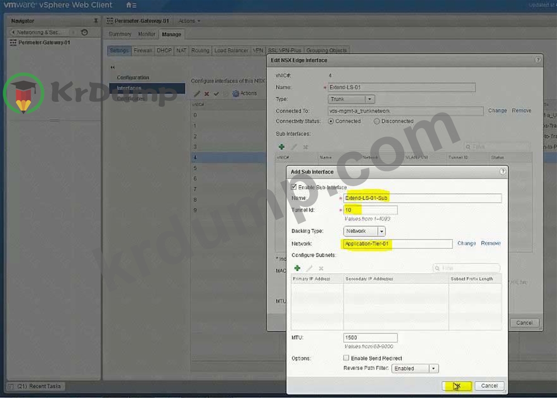Image resolution: width=557 pixels, height=398 pixels.
Task: Open the Backing Type dropdown showing Network
Action: pos(364,231)
